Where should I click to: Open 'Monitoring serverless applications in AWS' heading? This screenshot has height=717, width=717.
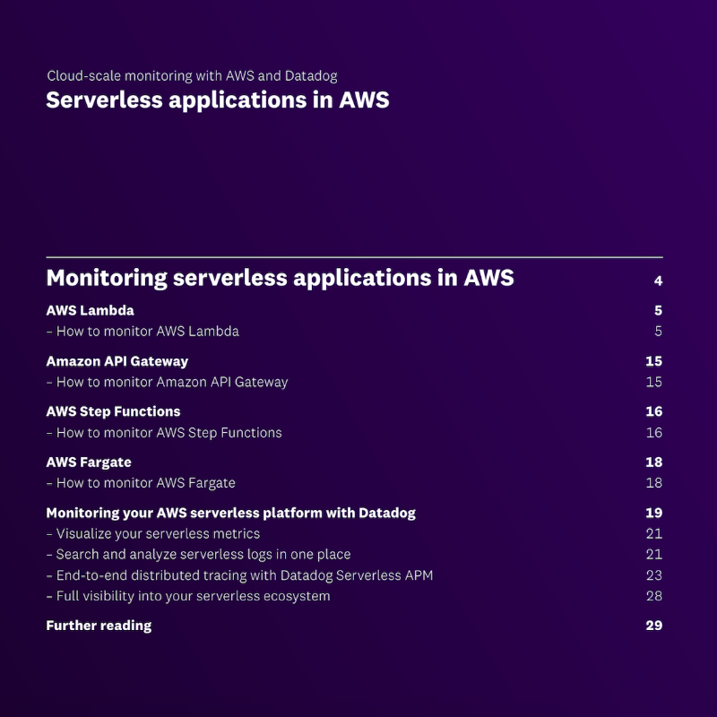coord(280,278)
